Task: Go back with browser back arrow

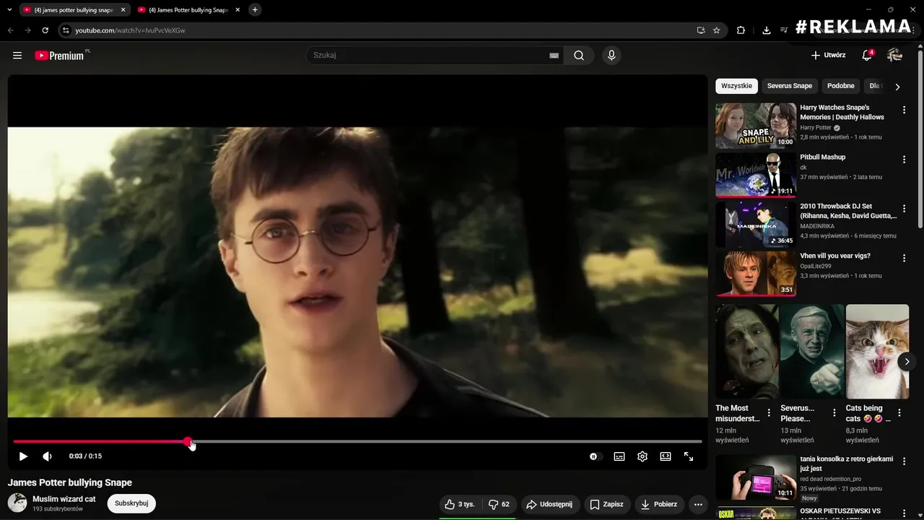Action: click(x=10, y=30)
